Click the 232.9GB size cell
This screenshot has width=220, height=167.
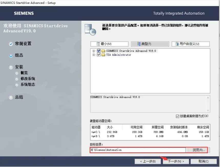coord(112,132)
